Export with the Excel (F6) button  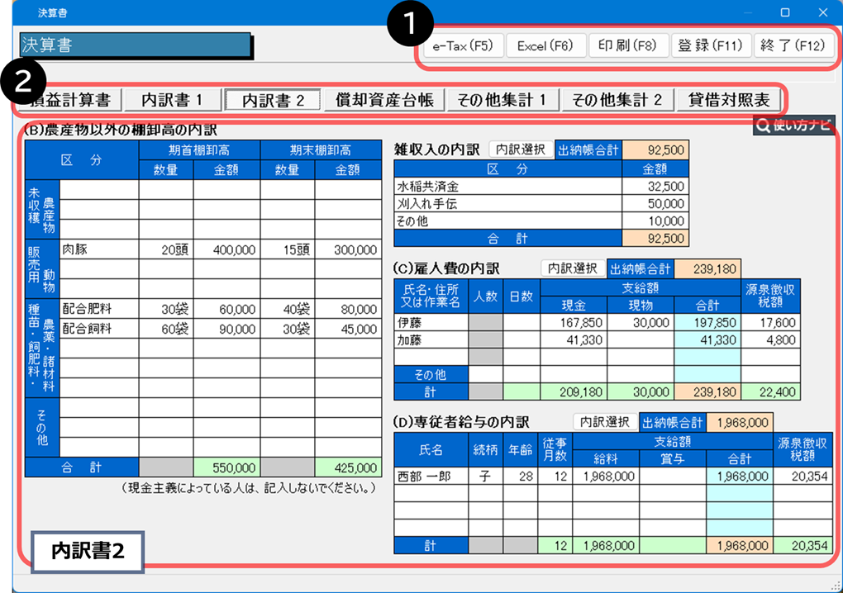click(x=545, y=45)
